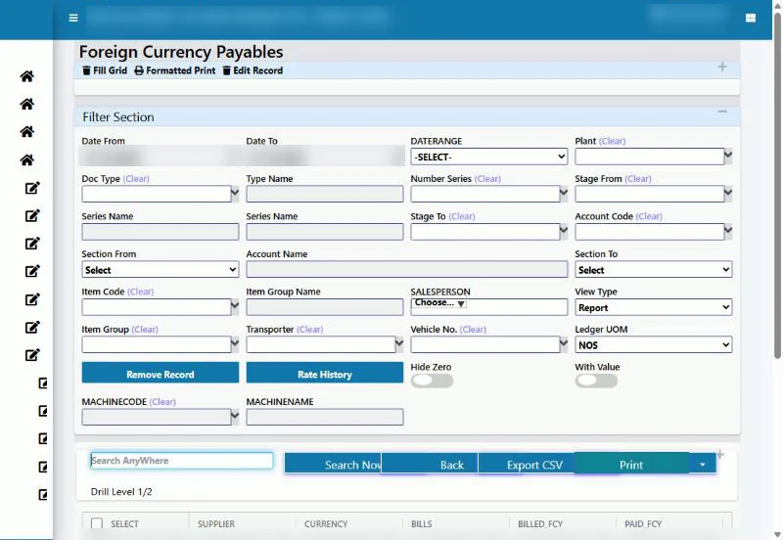Open the Print button's dropdown arrow
Screen dimensions: 783x540
coord(702,464)
